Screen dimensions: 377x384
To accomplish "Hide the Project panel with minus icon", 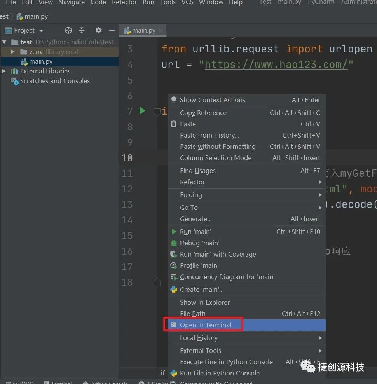I will pyautogui.click(x=112, y=30).
